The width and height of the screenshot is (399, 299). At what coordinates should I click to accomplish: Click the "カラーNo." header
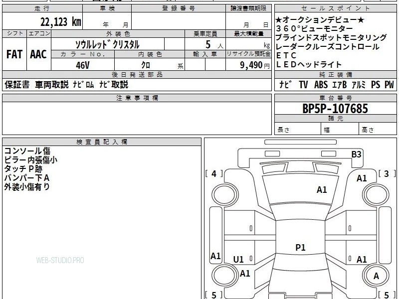(x=83, y=54)
